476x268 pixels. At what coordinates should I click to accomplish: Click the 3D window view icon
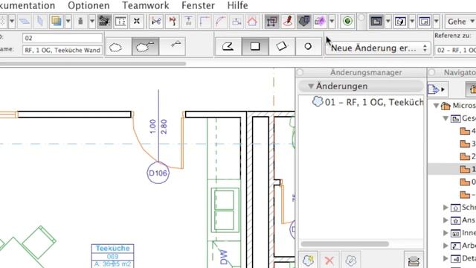pyautogui.click(x=400, y=22)
